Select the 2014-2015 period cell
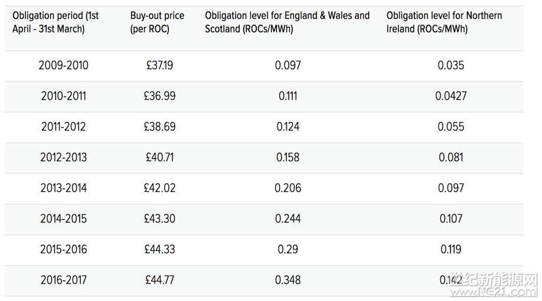Viewport: 542px width, 301px height. 63,219
